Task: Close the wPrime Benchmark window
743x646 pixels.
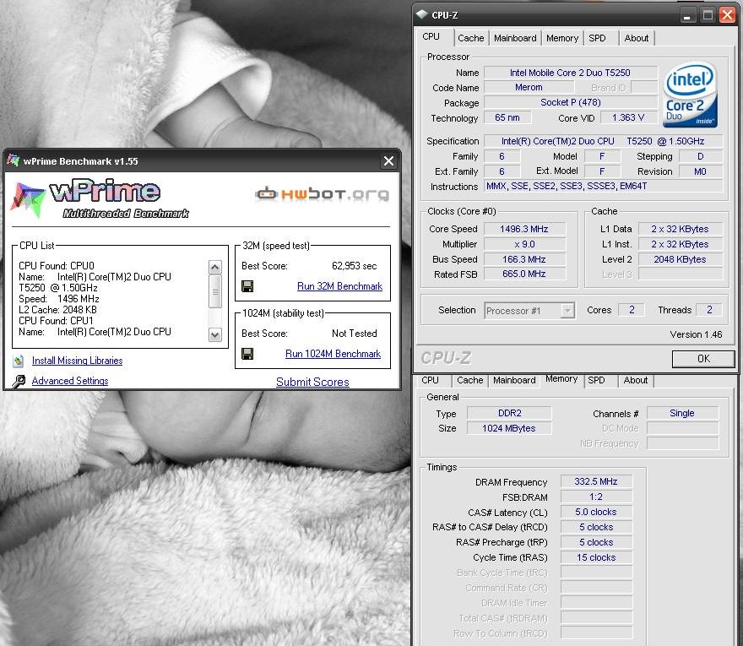Action: click(x=388, y=161)
